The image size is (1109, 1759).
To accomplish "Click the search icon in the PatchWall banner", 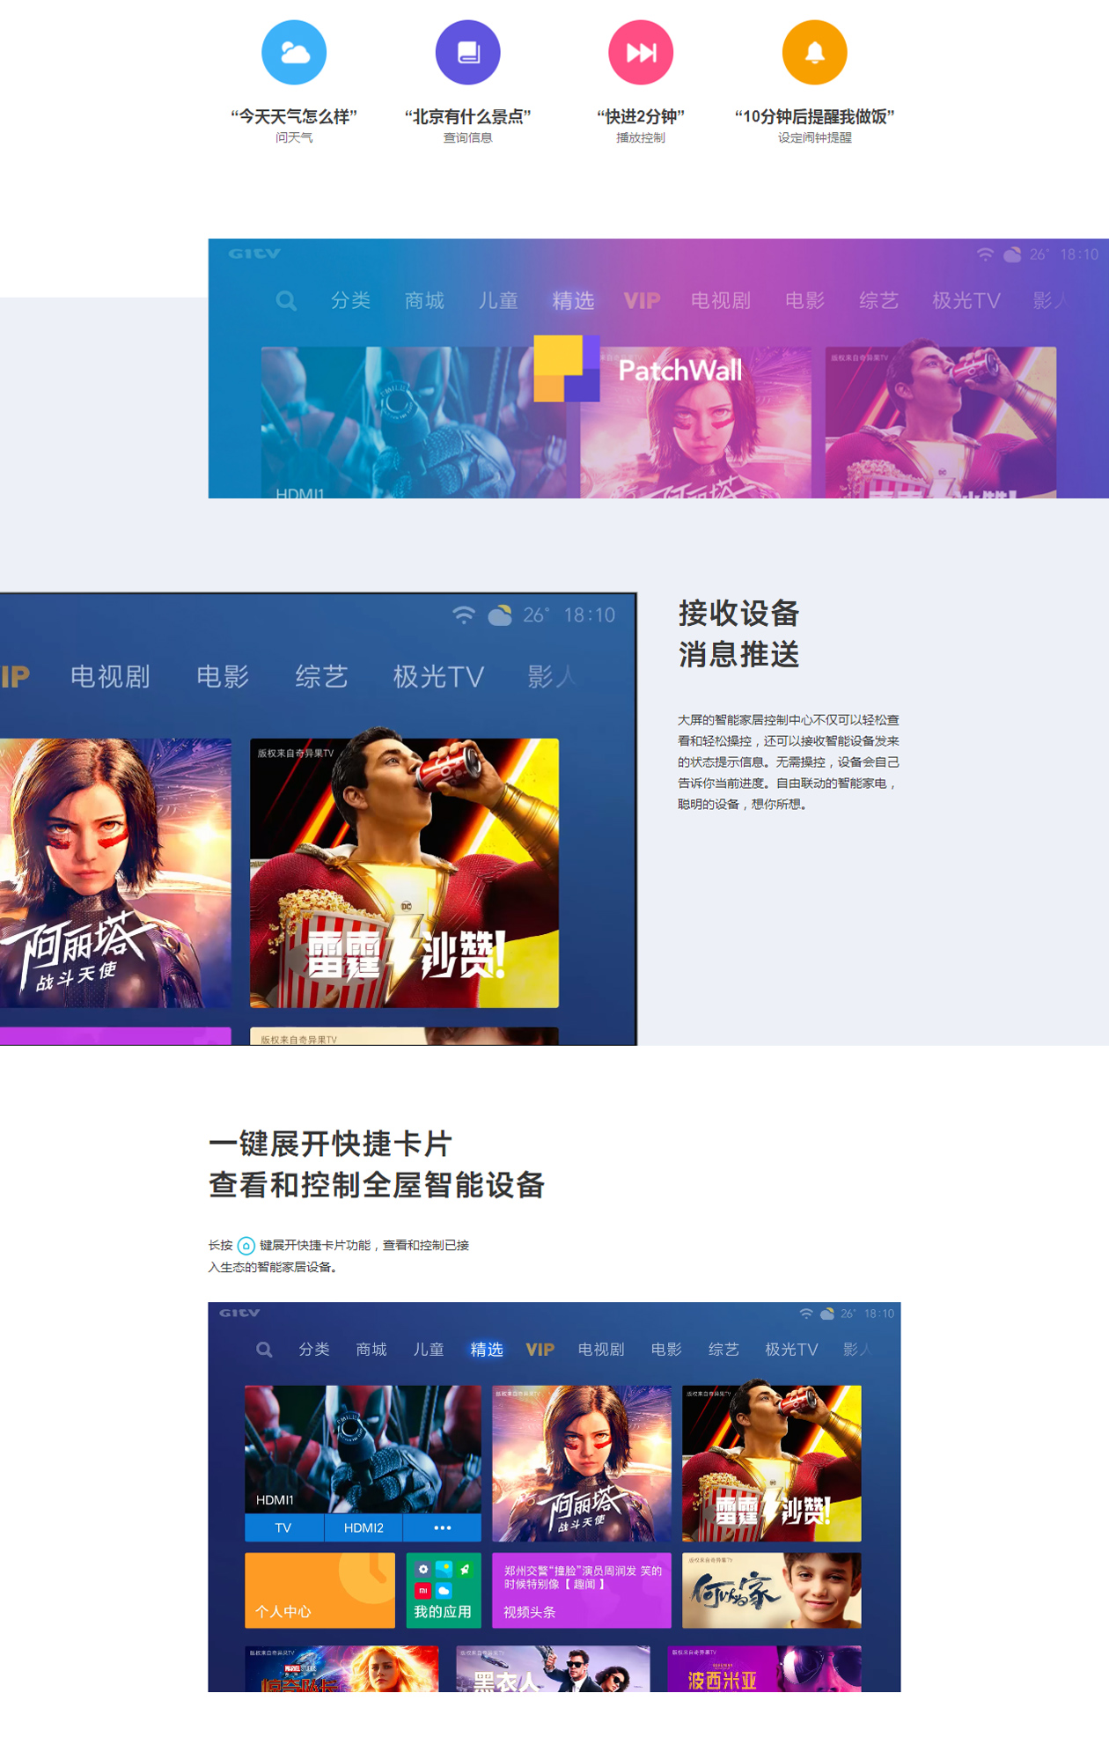I will 286,301.
